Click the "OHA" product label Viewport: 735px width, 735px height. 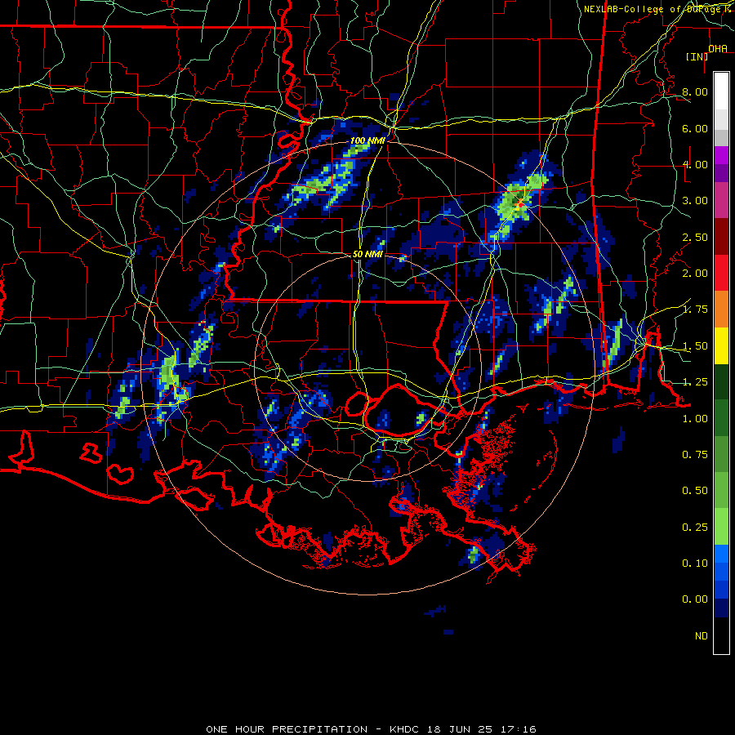(x=718, y=48)
